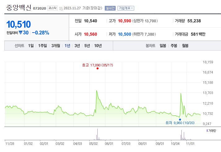221x152 pixels.
Task: Click the red highest-price marker dot
Action: 98,68
